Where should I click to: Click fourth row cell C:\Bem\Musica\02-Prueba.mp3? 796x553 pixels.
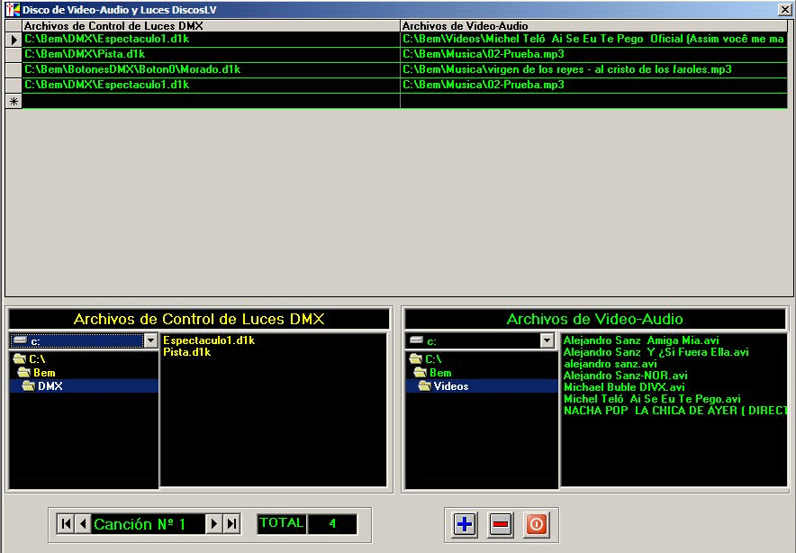click(x=593, y=86)
